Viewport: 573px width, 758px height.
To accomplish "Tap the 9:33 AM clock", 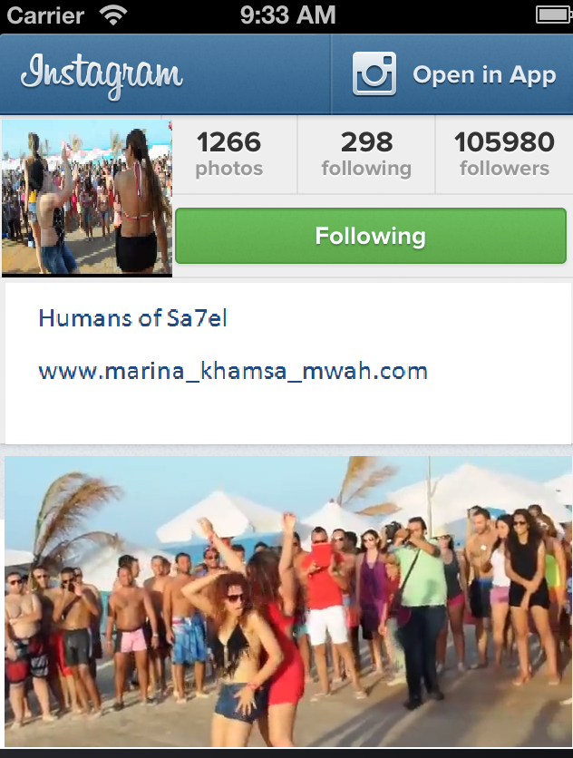I will click(x=287, y=15).
